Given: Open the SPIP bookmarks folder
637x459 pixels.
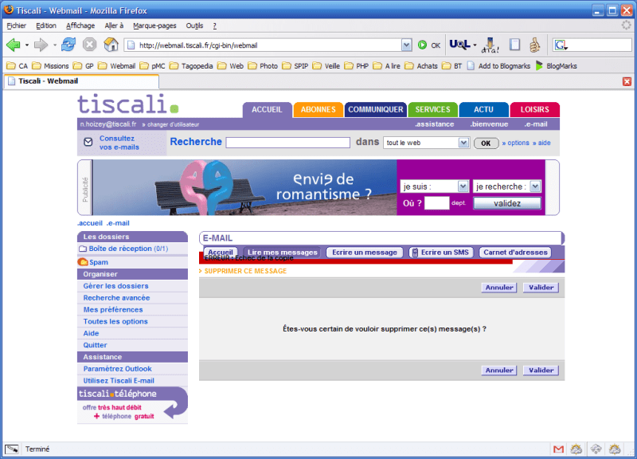Looking at the screenshot, I should pyautogui.click(x=295, y=66).
